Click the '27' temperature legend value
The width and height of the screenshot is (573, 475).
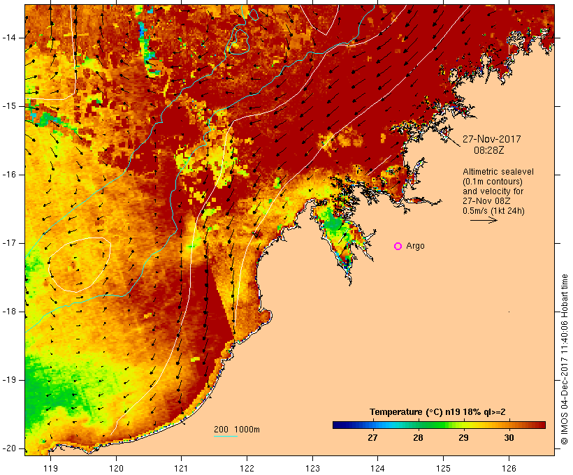point(372,437)
